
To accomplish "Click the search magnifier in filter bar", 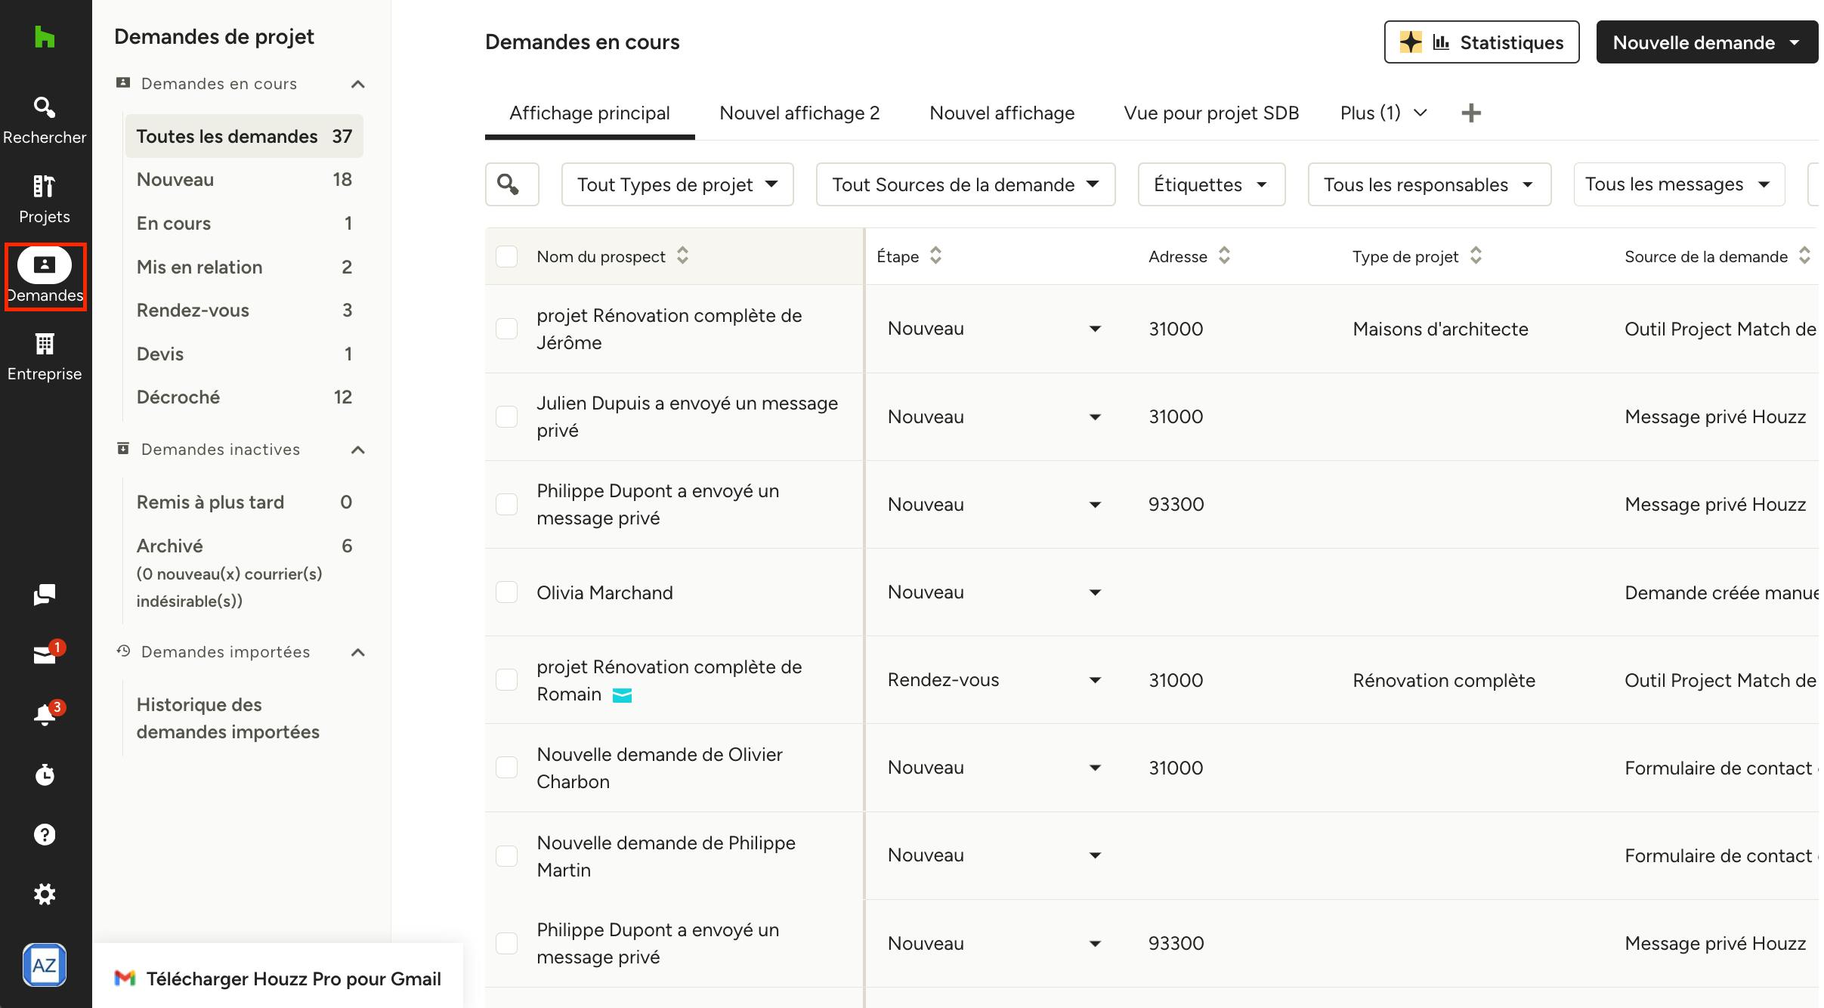I will (512, 184).
